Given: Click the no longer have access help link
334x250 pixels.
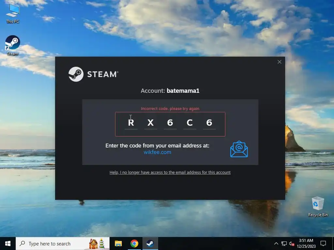Looking at the screenshot, I should [170, 173].
